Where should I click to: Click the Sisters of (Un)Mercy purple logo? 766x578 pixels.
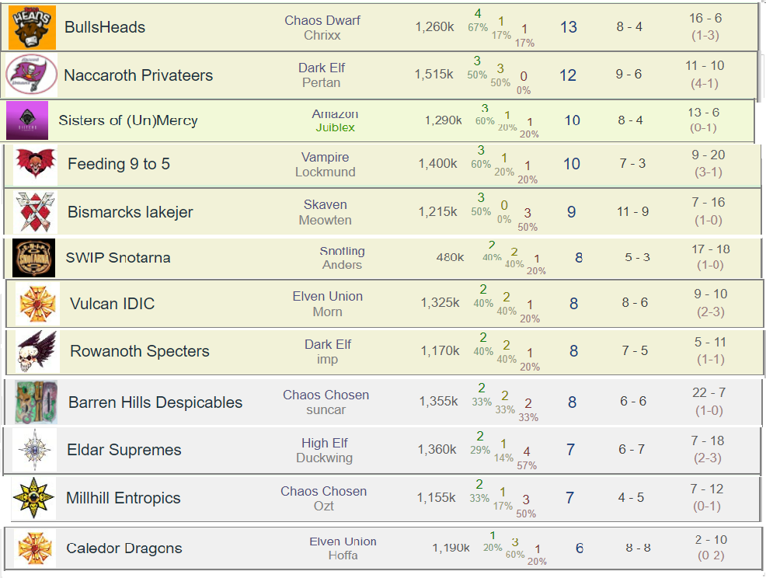pyautogui.click(x=27, y=120)
